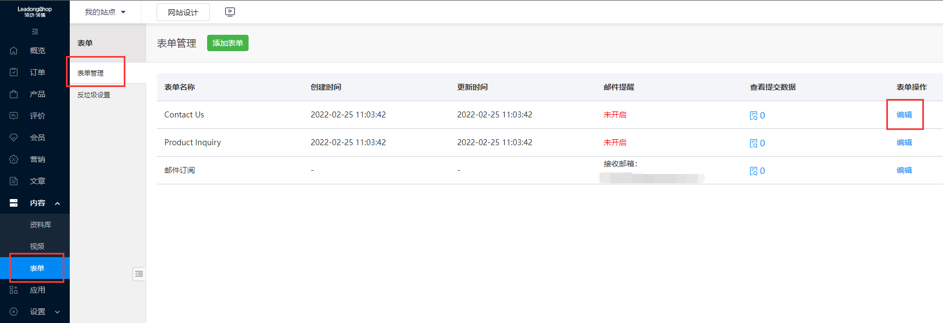Open the 我的站点 dropdown

105,12
